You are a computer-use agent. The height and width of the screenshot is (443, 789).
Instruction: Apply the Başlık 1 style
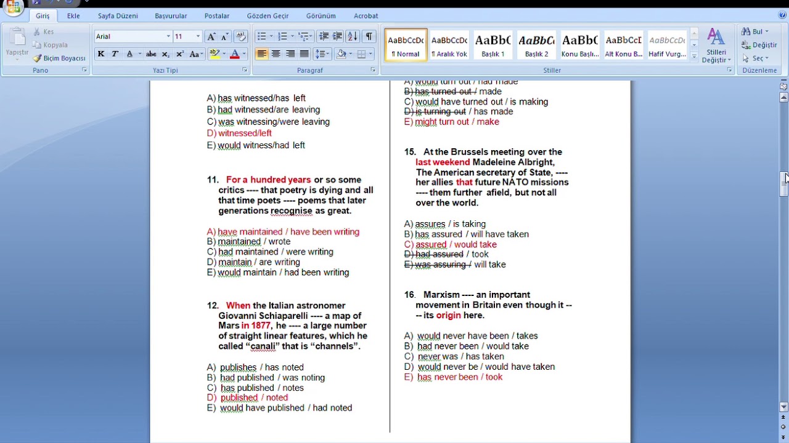coord(493,45)
